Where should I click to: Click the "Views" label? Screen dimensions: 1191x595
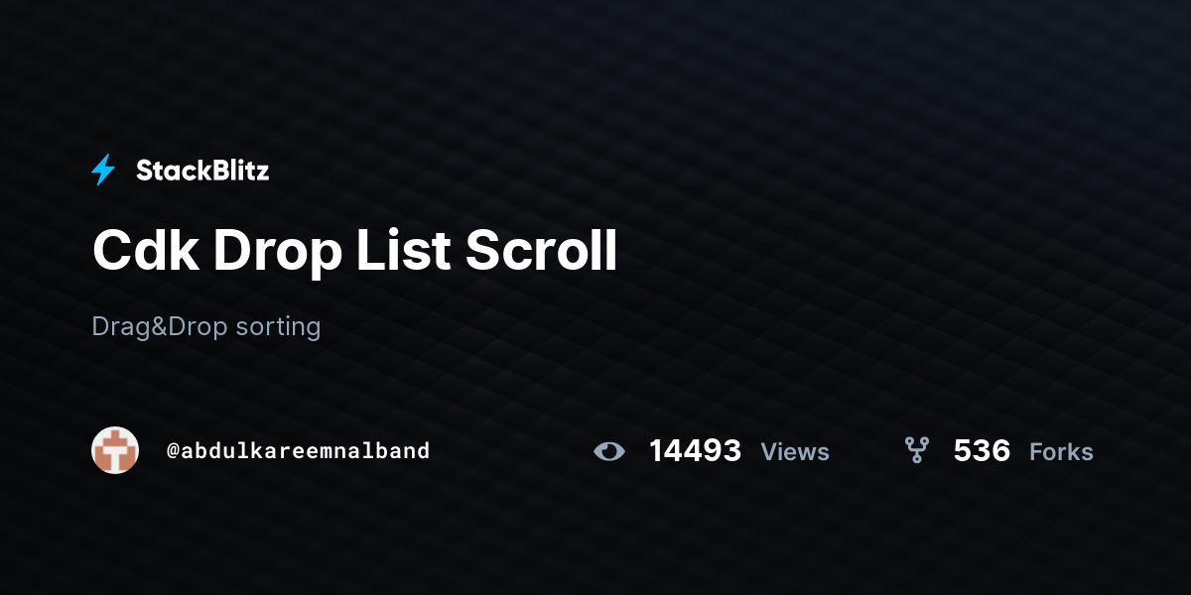(x=795, y=452)
